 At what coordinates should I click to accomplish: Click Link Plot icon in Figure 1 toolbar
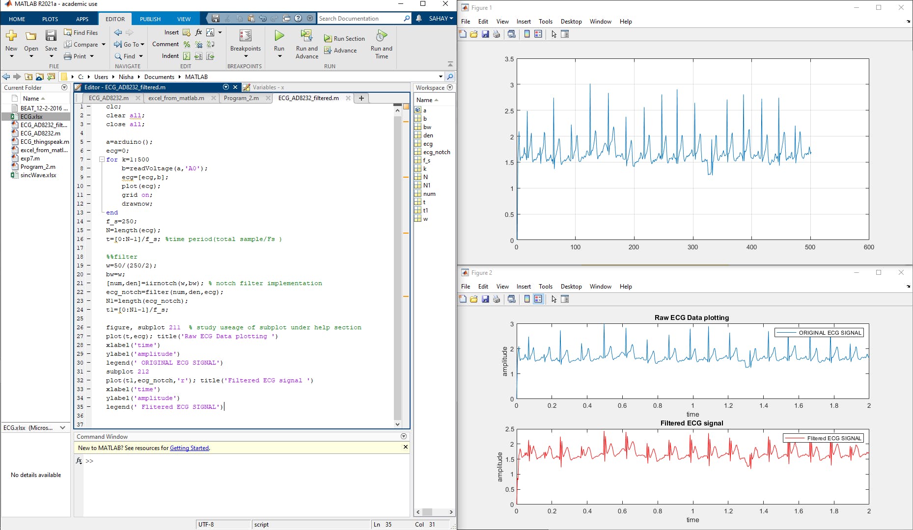(x=511, y=34)
